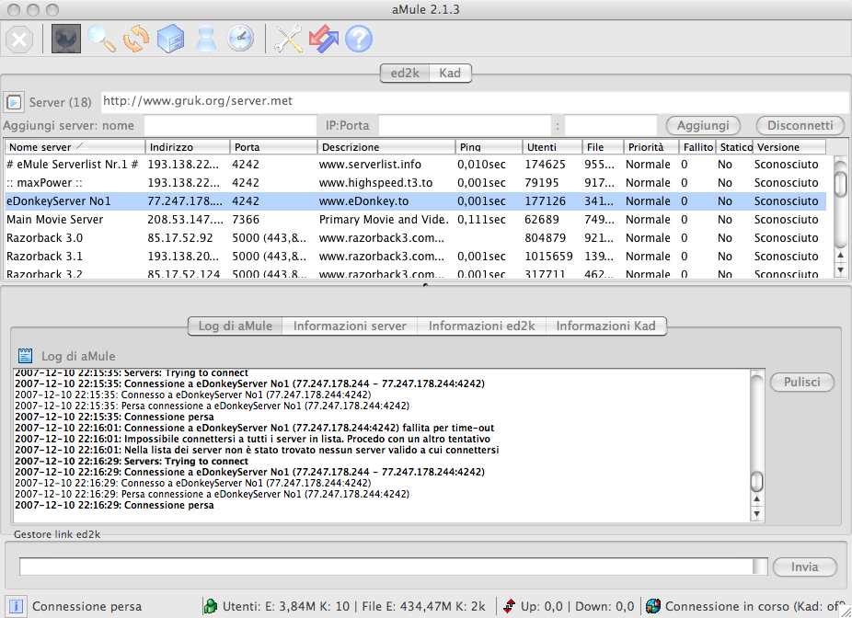Sort by File column header
The height and width of the screenshot is (618, 852).
602,147
